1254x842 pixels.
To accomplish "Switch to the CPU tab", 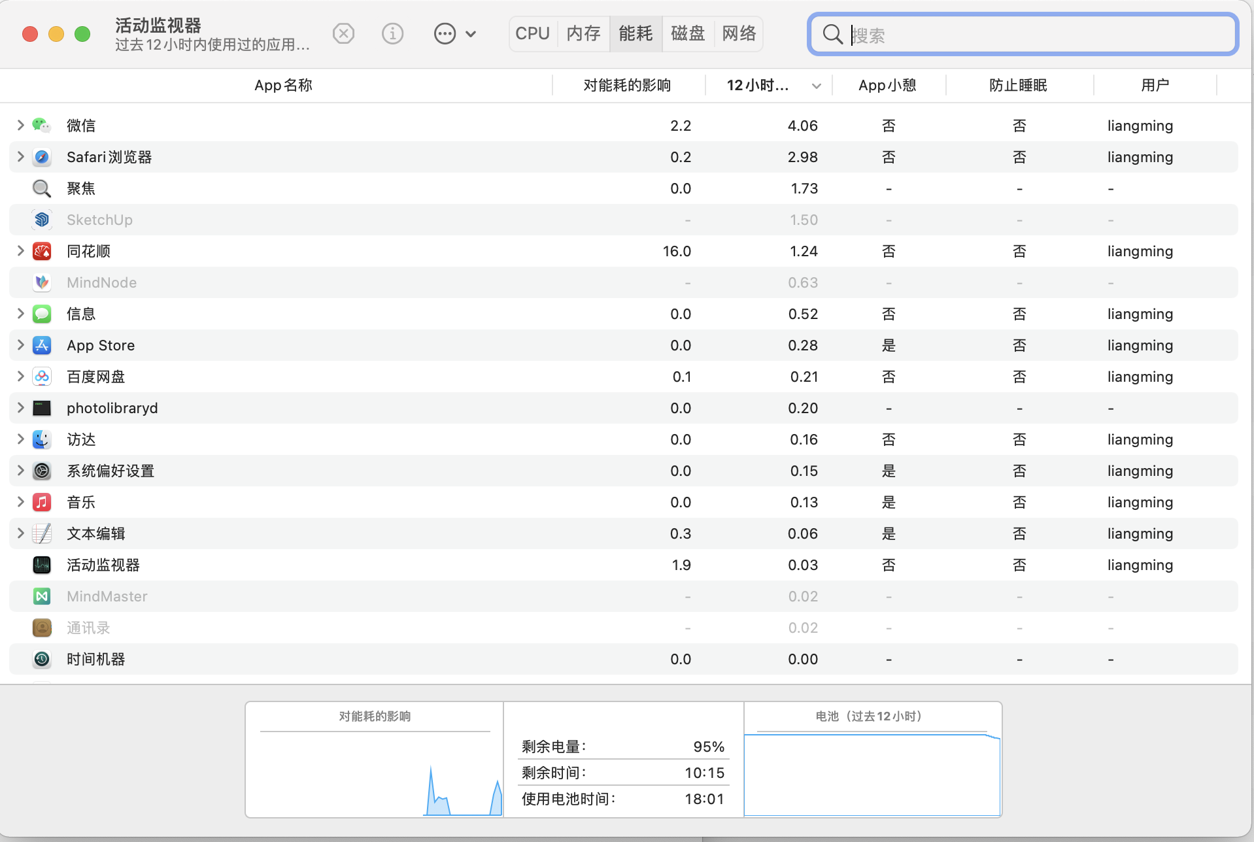I will tap(532, 33).
